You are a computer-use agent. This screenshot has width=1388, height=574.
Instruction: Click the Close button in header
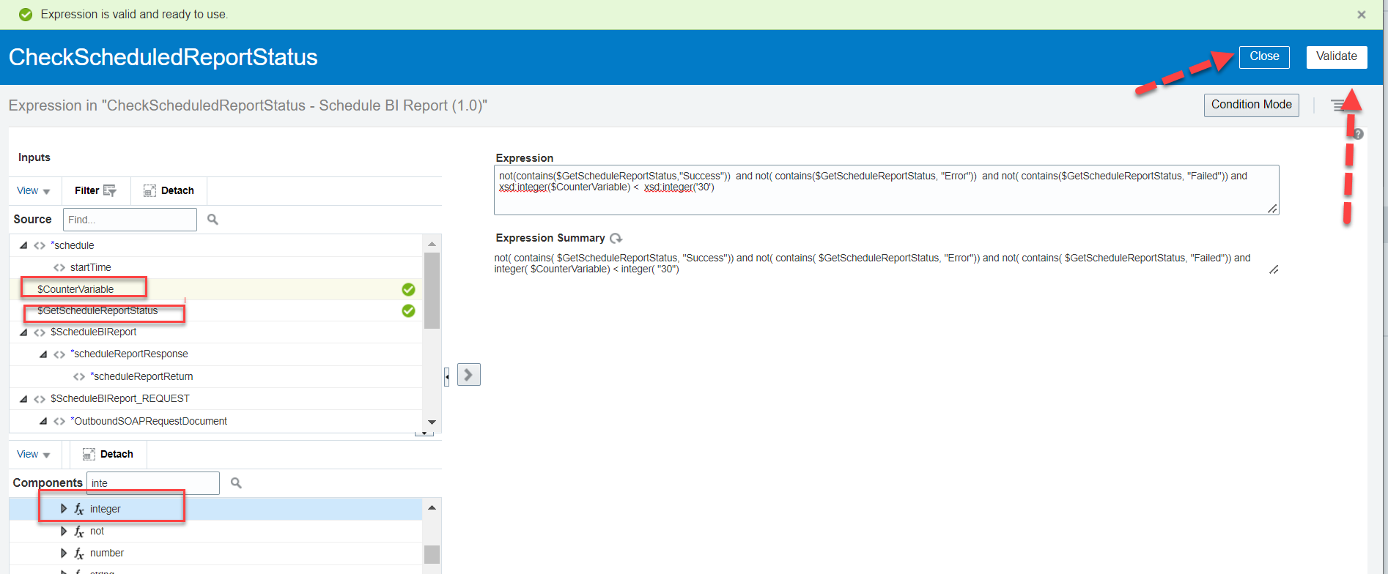(x=1263, y=56)
